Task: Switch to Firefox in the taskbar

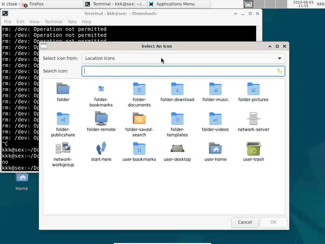Action: tap(52, 4)
